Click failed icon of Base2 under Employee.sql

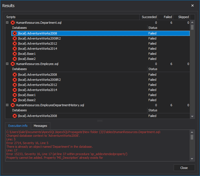15,100
